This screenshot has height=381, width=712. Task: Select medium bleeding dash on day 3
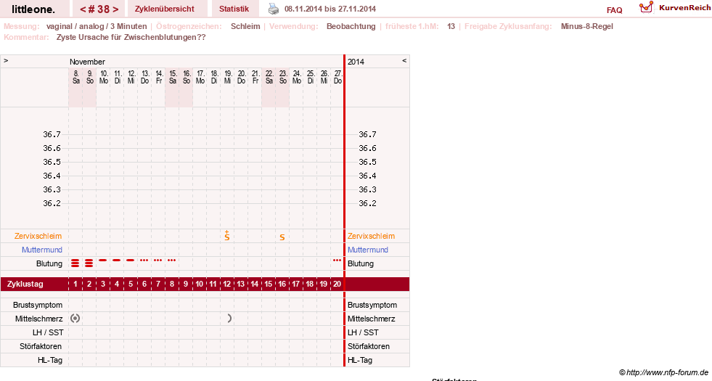point(103,261)
